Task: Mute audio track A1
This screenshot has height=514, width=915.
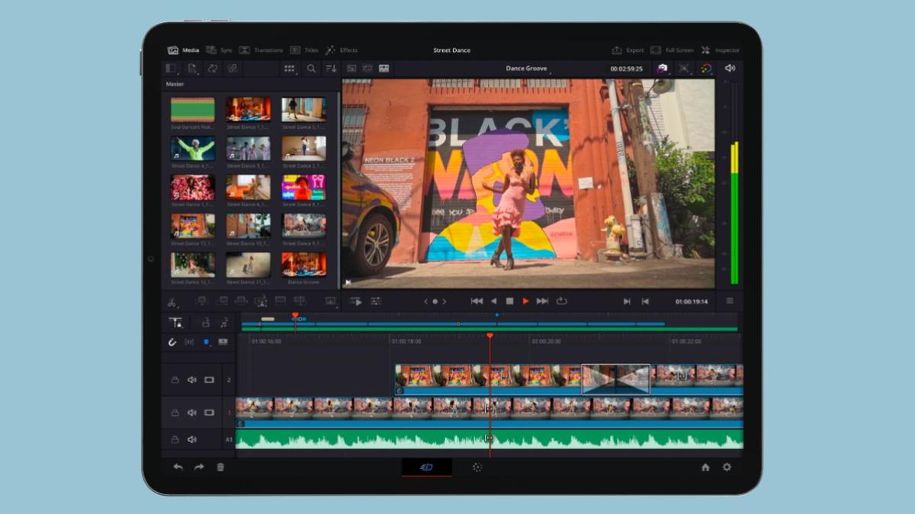Action: point(191,439)
